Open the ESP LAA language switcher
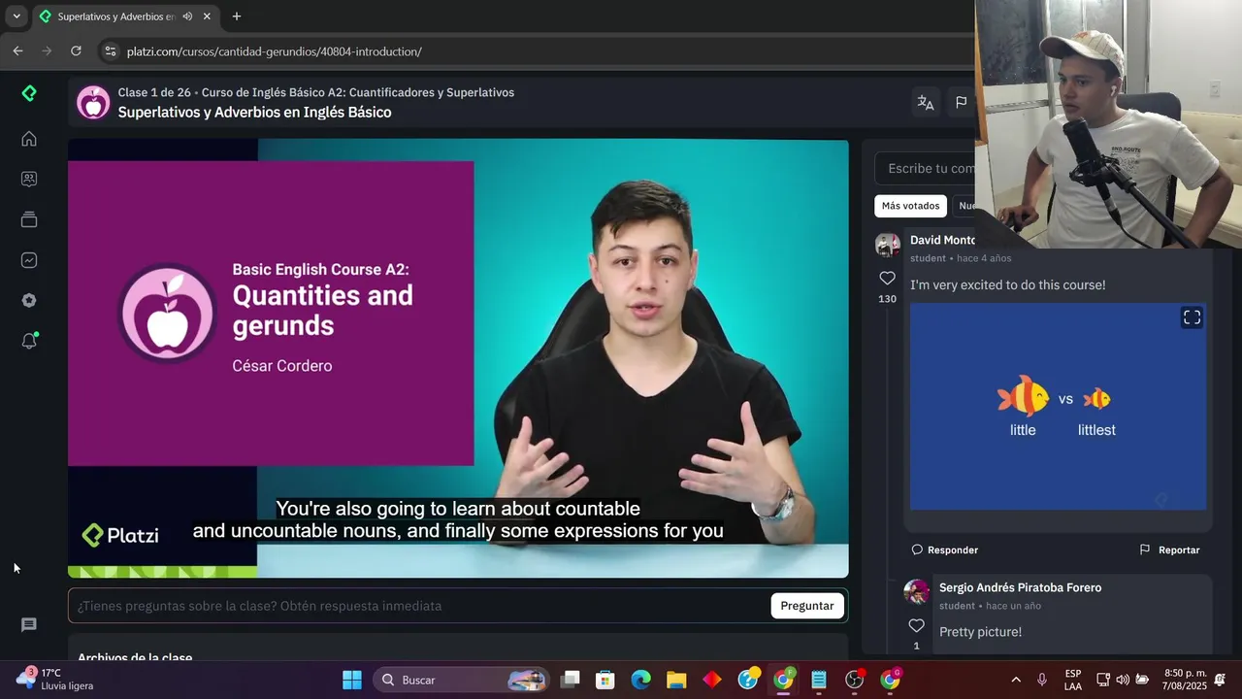 [1073, 680]
